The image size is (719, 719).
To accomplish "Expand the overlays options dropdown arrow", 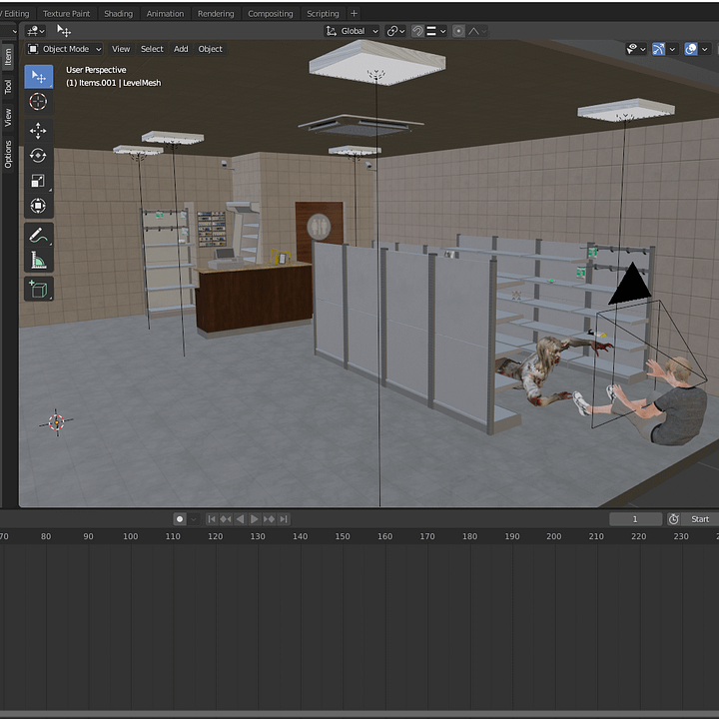I will click(705, 49).
